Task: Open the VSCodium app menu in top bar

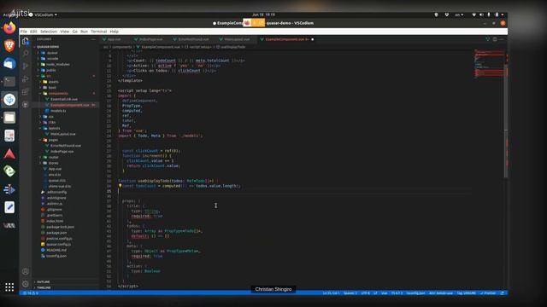Action: point(44,14)
